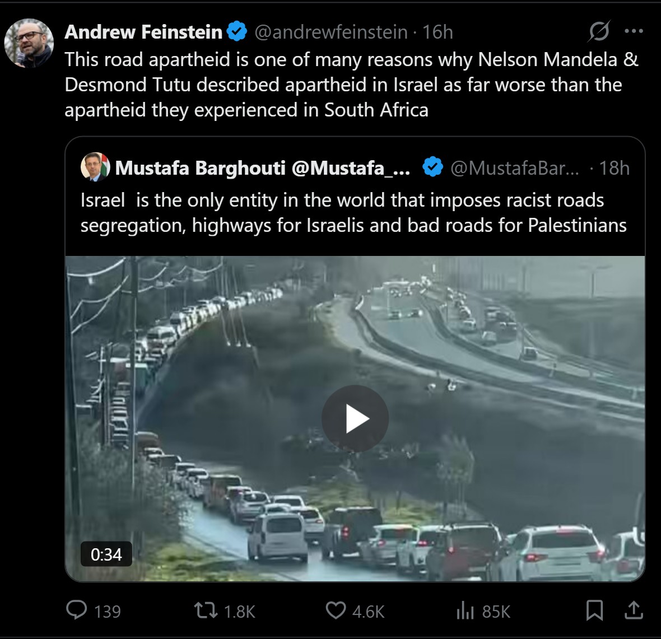Click the 18h quoted post timestamp
The height and width of the screenshot is (639, 661).
[614, 167]
